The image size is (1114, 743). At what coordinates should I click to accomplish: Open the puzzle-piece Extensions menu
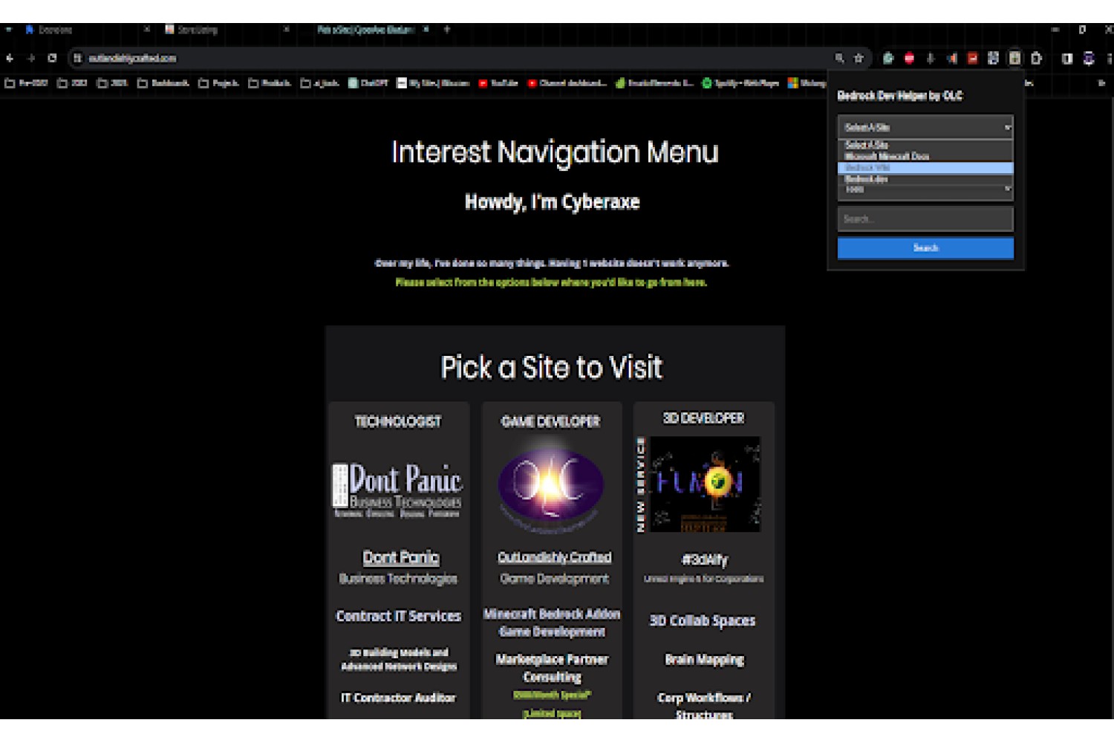point(1036,58)
